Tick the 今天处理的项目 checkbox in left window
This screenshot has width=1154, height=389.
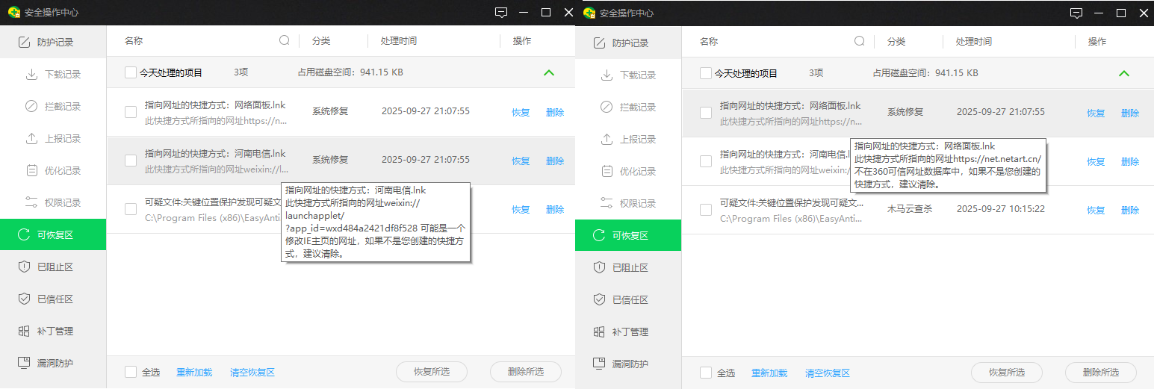[131, 73]
